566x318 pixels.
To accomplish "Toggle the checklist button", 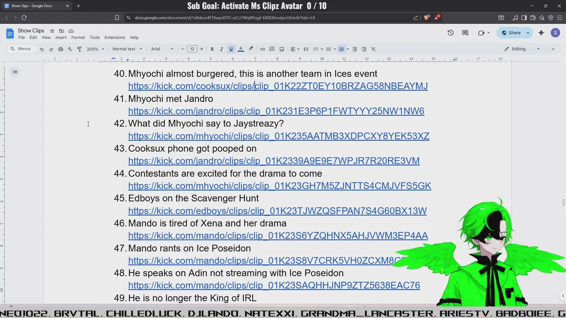I will (x=316, y=49).
